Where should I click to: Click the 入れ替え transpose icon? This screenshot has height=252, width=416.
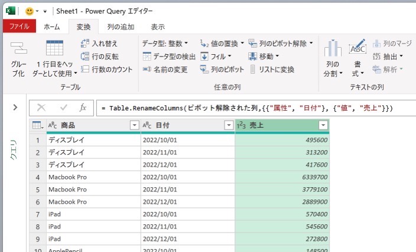pos(85,43)
